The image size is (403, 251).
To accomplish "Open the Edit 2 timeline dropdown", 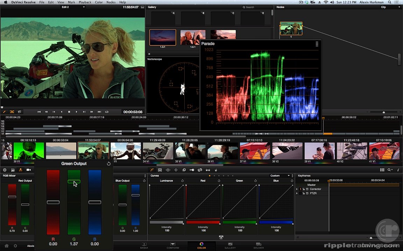I will (73, 7).
